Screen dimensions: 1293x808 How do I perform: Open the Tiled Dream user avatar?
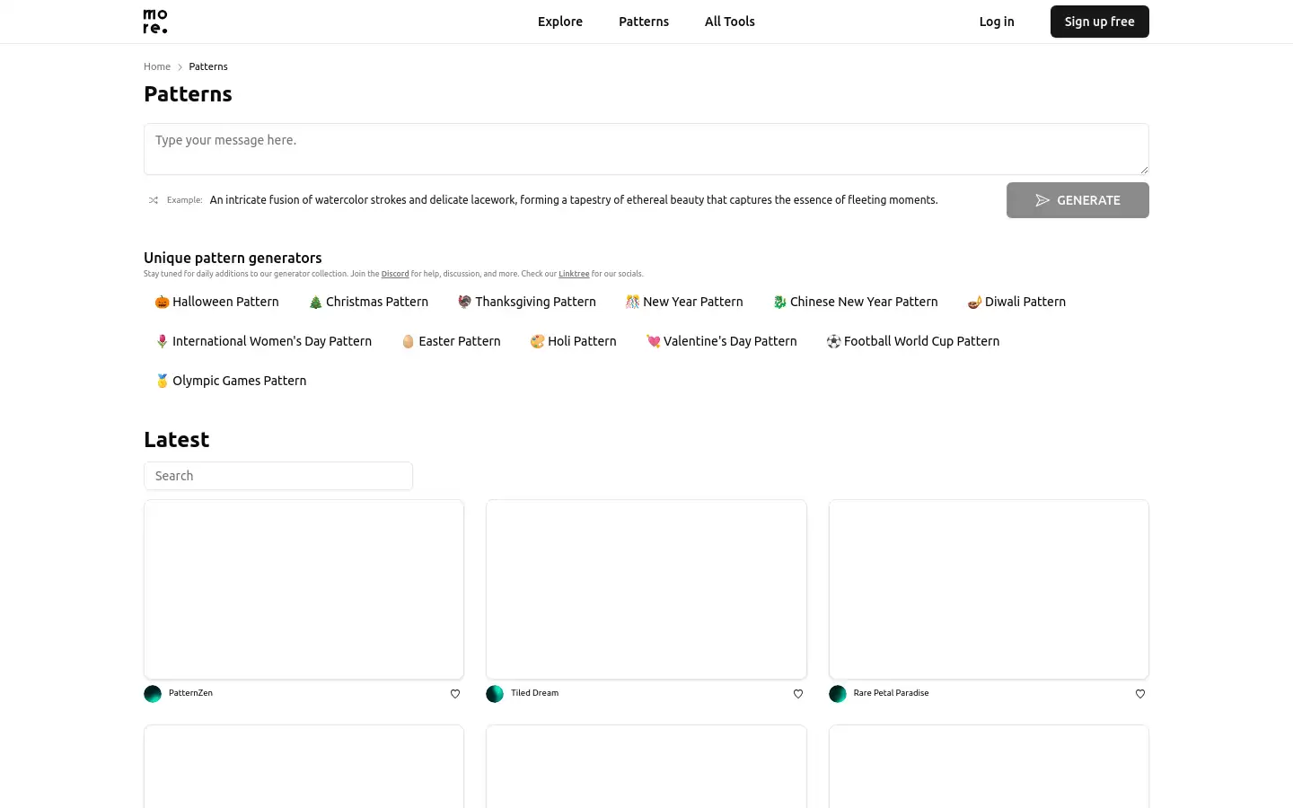[x=495, y=694]
